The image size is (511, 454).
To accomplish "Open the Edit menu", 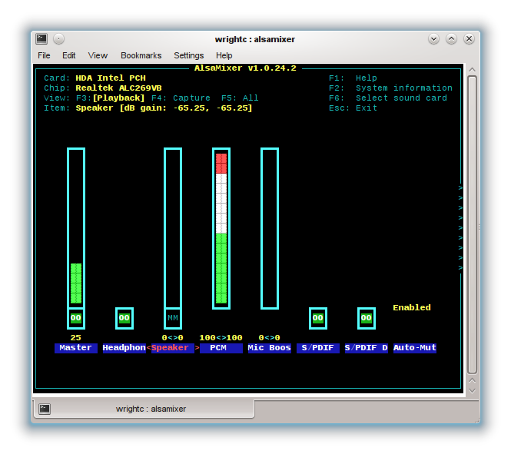I will (68, 55).
